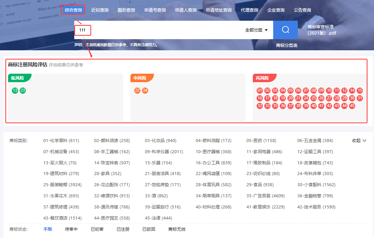Screen dimensions: 374x238
Task: Open high-risk class badge 01
Action: (260, 91)
